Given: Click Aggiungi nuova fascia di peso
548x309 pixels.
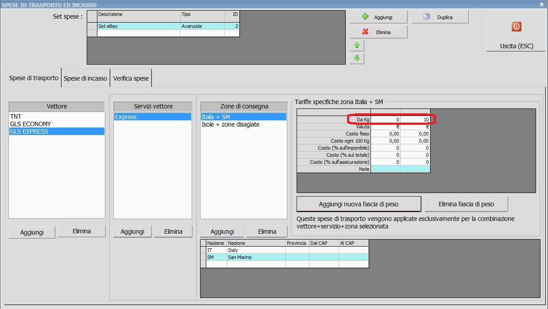Looking at the screenshot, I should (359, 204).
